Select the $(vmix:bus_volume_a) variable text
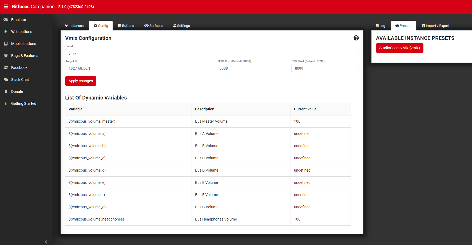The image size is (472, 245). point(87,134)
